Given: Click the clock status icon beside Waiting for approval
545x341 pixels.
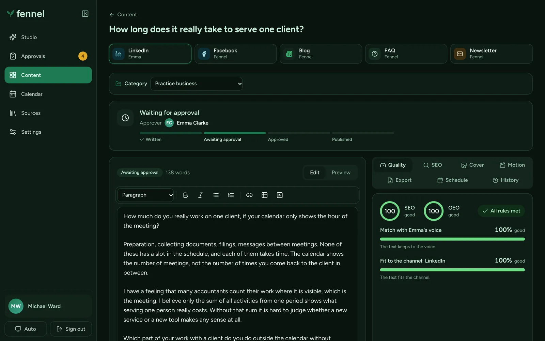Looking at the screenshot, I should click(125, 118).
